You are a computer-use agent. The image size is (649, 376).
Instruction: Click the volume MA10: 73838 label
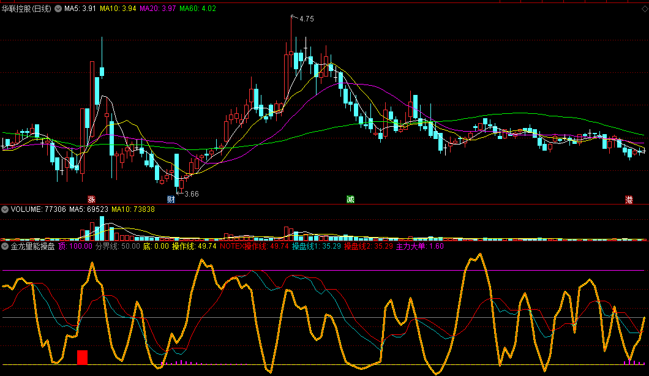pyautogui.click(x=133, y=209)
